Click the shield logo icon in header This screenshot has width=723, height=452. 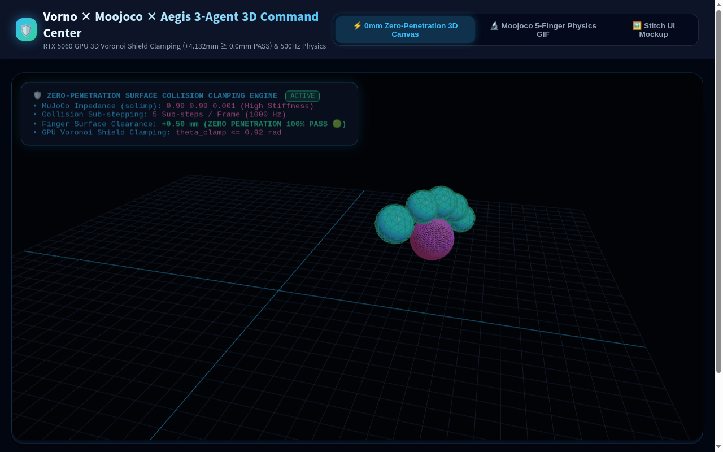[26, 29]
